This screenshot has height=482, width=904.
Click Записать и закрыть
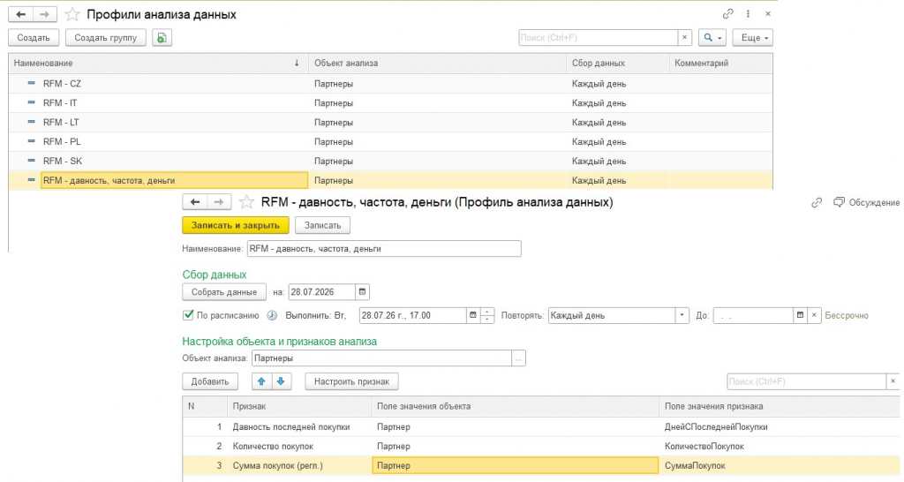coord(235,225)
